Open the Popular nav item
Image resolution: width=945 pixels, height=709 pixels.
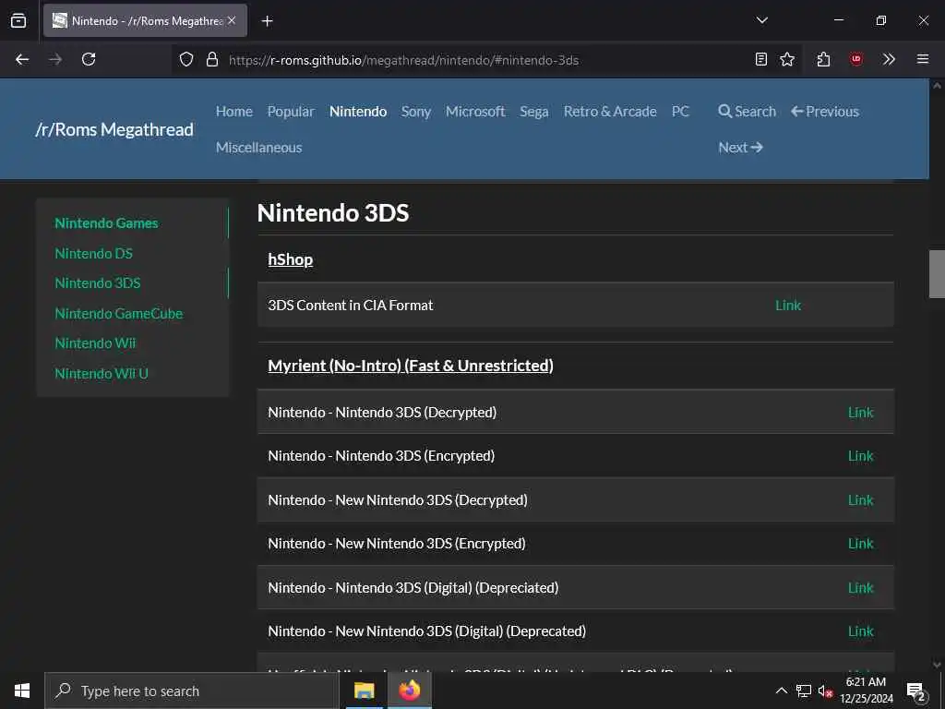coord(291,112)
